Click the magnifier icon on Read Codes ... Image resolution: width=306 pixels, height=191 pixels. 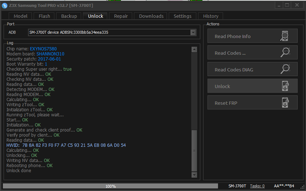[x=285, y=52]
